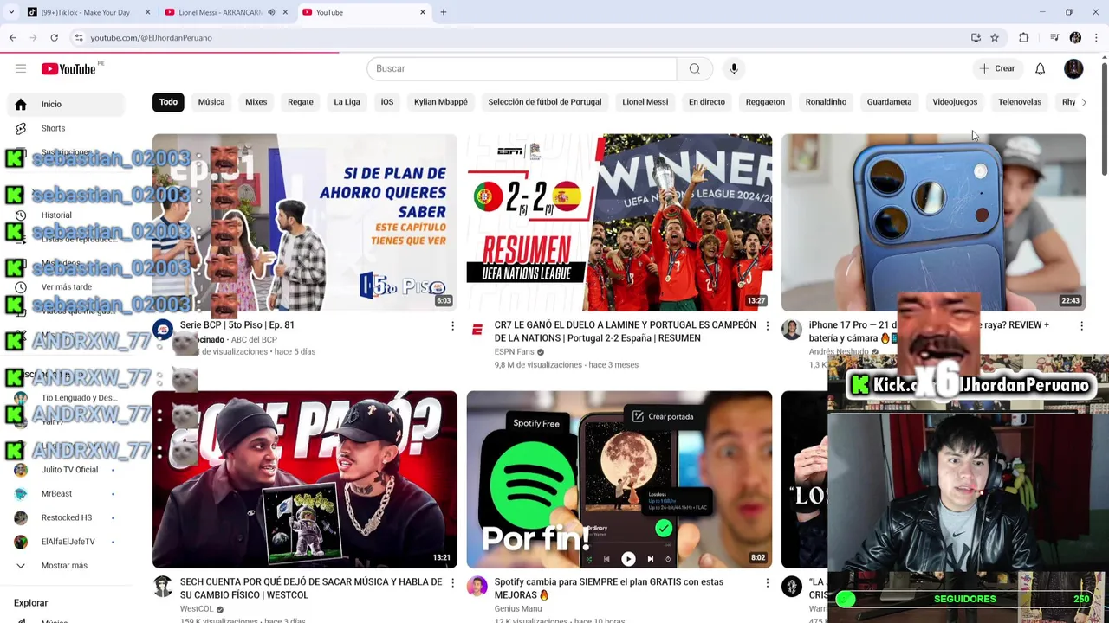This screenshot has height=623, width=1109.
Task: Open Genius Manu channel avatar
Action: tap(477, 587)
